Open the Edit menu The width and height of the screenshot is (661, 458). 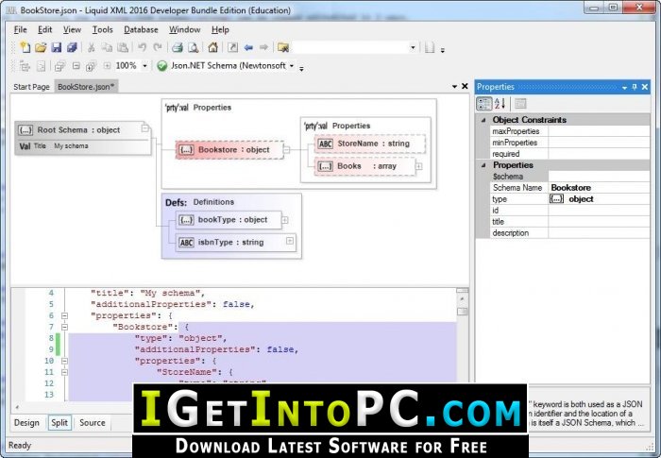point(44,29)
